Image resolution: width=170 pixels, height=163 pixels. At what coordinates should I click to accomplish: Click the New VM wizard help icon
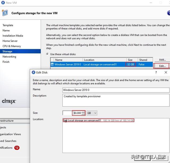pos(168,13)
